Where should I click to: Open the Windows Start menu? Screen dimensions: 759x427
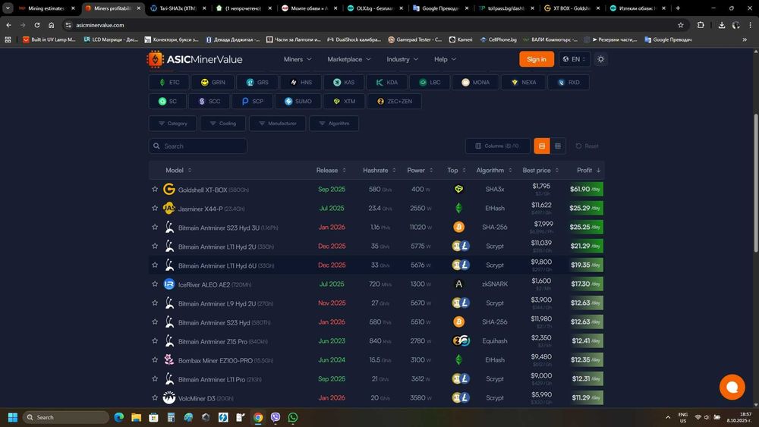(x=13, y=417)
